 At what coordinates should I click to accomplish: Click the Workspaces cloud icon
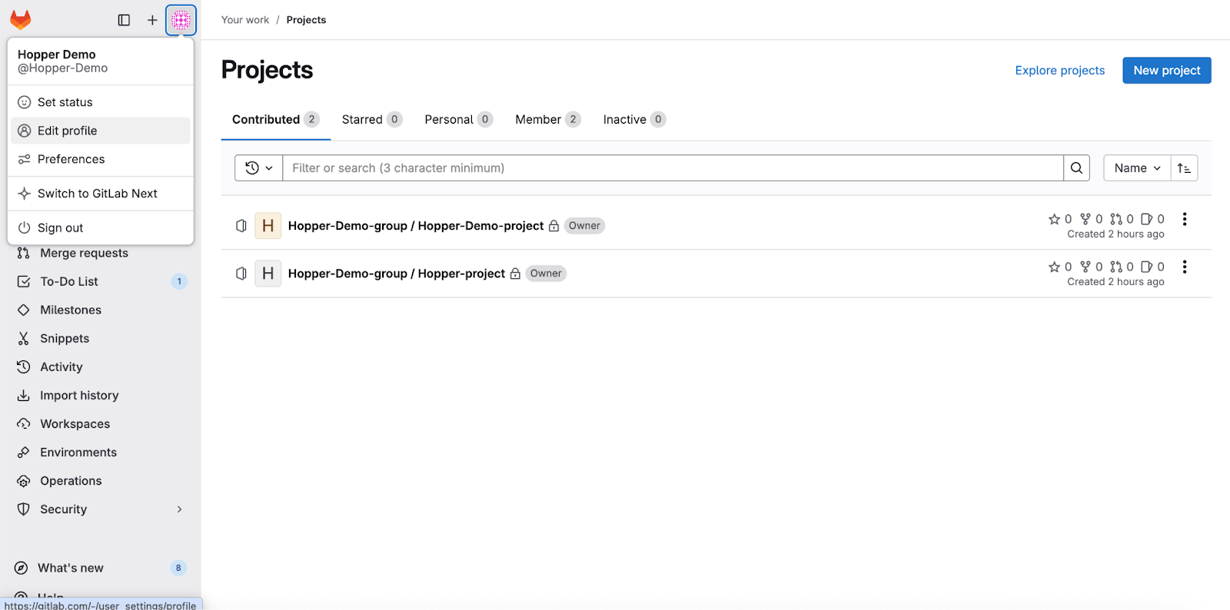click(24, 423)
